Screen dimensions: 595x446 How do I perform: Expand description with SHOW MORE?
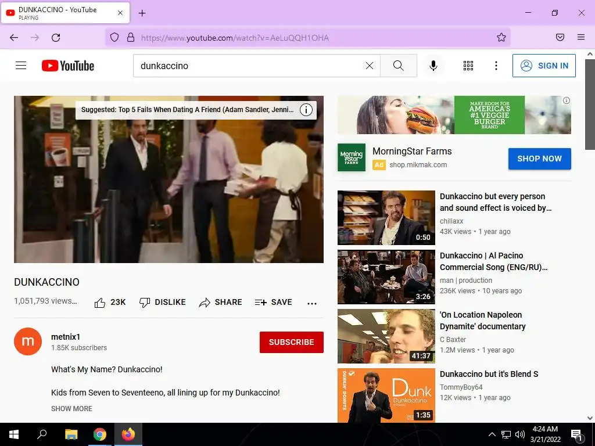click(71, 408)
